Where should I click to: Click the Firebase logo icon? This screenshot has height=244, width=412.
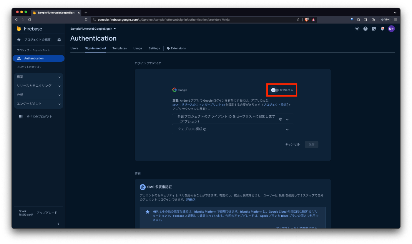[x=19, y=28]
